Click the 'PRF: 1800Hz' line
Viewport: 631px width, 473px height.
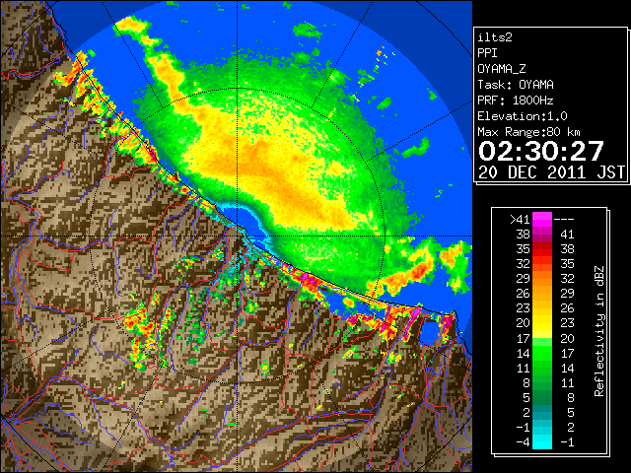(516, 101)
